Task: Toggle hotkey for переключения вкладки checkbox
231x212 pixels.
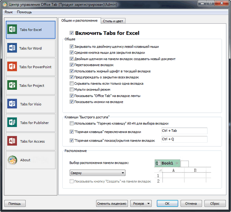Action: tap(72, 132)
